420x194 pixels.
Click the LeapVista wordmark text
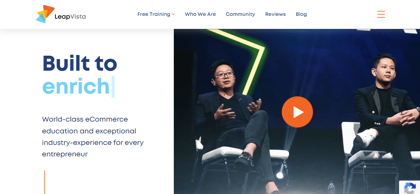click(70, 16)
